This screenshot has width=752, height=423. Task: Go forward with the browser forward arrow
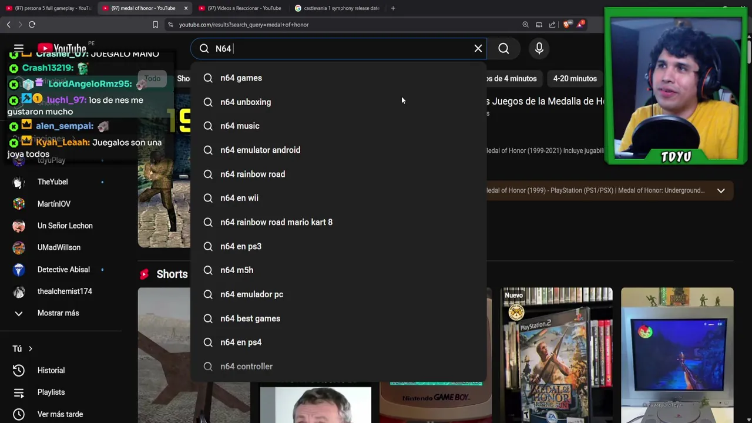tap(19, 25)
